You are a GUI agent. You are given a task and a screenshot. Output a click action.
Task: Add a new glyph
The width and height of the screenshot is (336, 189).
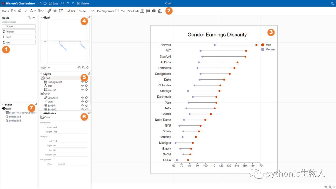[49, 68]
